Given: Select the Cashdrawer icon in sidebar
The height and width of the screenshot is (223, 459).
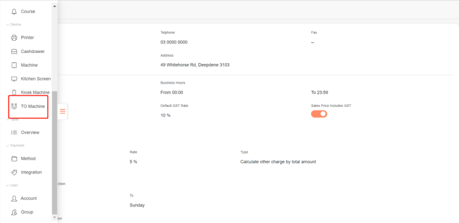Looking at the screenshot, I should tap(14, 51).
